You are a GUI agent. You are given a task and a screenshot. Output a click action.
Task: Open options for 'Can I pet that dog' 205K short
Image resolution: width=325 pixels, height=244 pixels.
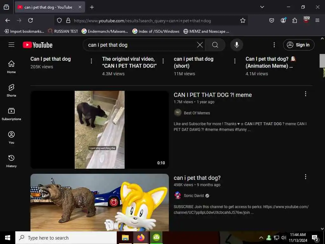click(x=91, y=61)
